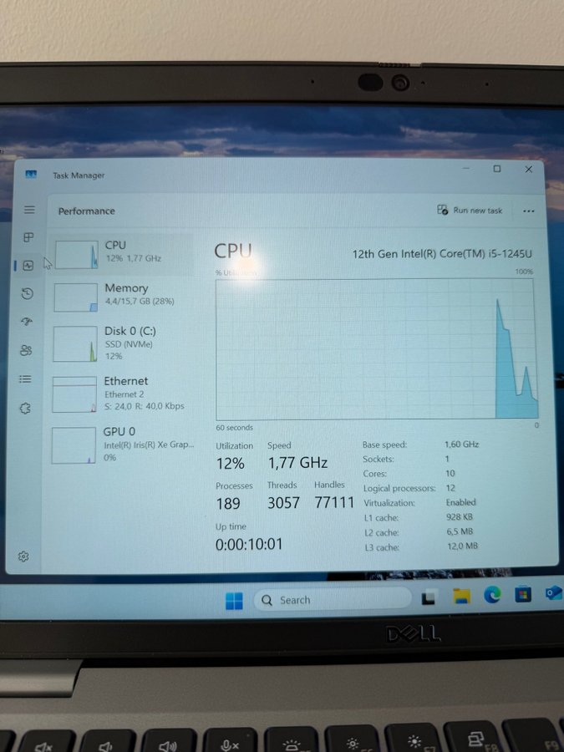Go to the Startup apps icon
This screenshot has height=752, width=564.
(x=27, y=322)
